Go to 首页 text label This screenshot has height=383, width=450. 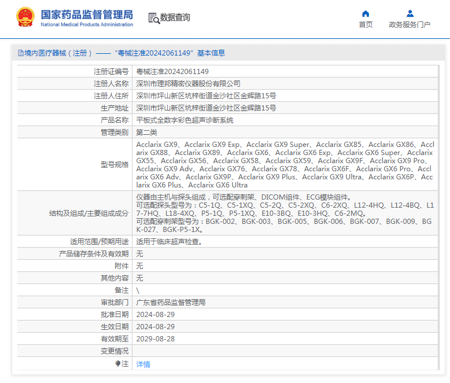pos(366,24)
